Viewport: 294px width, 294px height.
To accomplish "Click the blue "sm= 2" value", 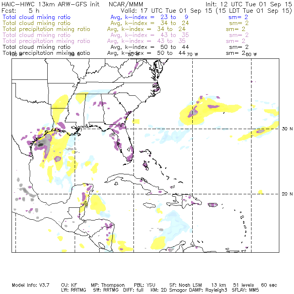I will (x=238, y=17).
